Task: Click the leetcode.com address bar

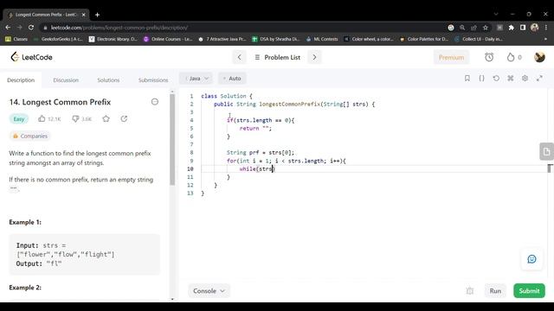Action: pos(244,28)
